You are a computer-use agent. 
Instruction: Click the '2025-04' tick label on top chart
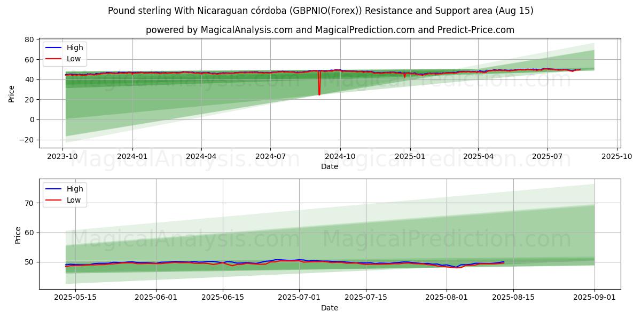pos(478,157)
